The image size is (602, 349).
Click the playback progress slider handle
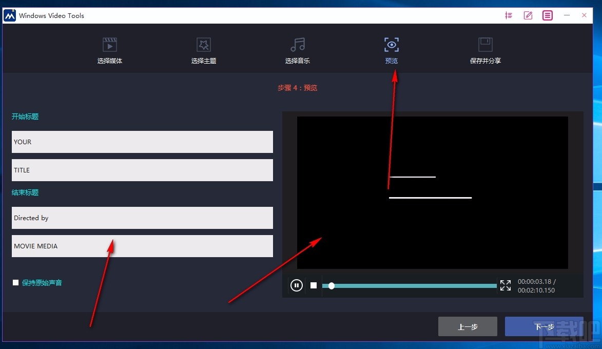pyautogui.click(x=331, y=285)
